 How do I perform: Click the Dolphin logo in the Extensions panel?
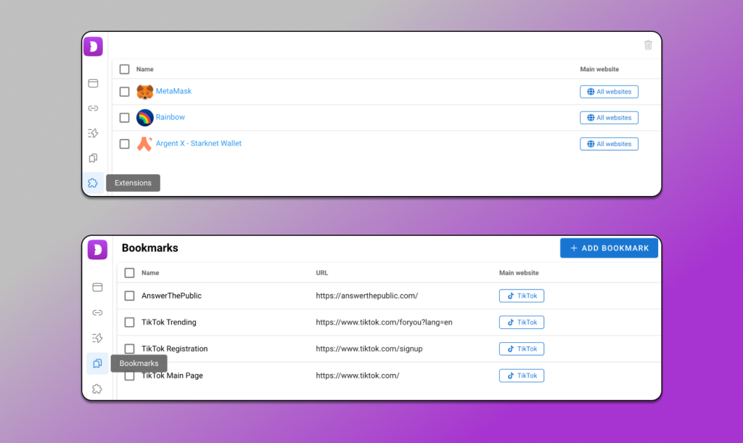click(93, 46)
